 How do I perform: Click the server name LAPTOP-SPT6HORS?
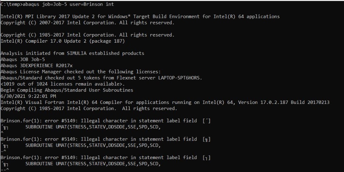coord(181,78)
